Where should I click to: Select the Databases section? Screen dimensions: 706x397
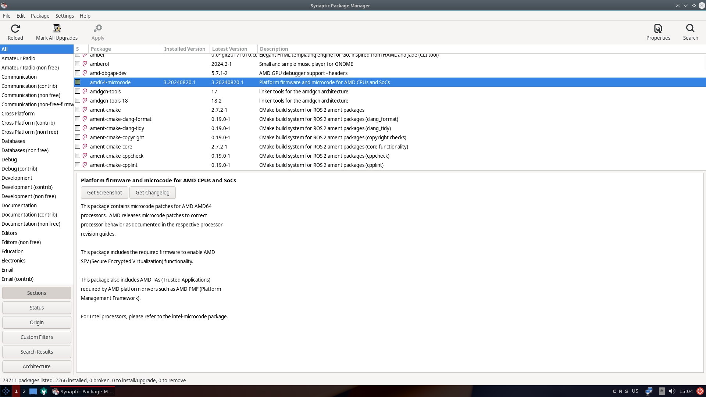tap(37, 141)
